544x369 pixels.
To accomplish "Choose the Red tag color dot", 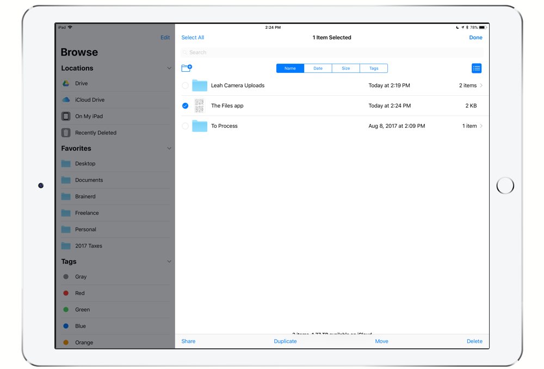I will pyautogui.click(x=66, y=293).
